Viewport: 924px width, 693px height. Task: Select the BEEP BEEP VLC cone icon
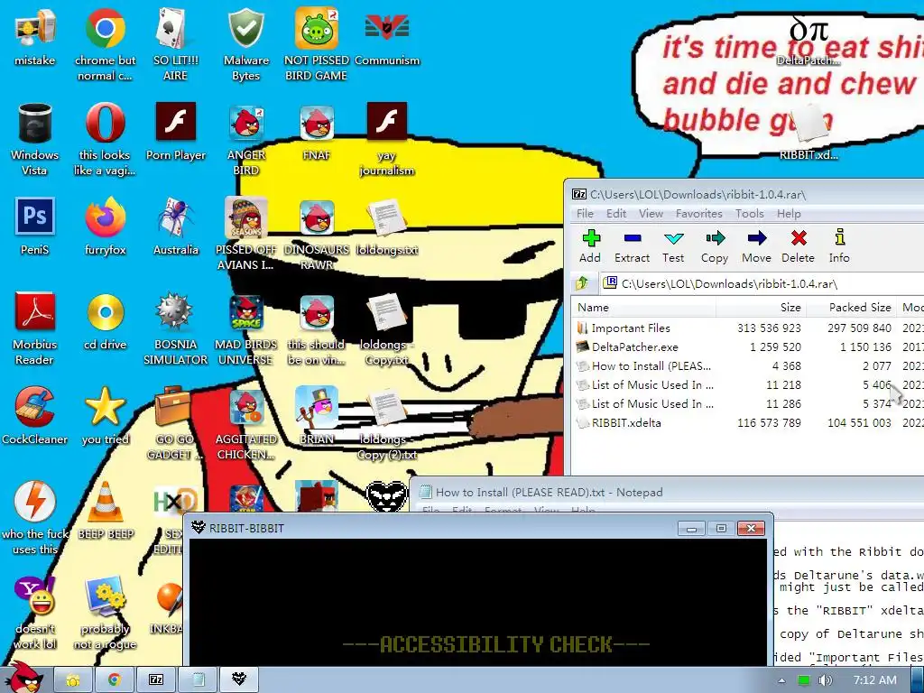pyautogui.click(x=105, y=510)
